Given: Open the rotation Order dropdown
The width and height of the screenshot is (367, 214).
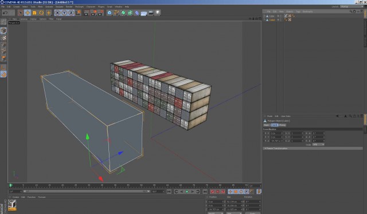Looking at the screenshot, I should click(318, 145).
